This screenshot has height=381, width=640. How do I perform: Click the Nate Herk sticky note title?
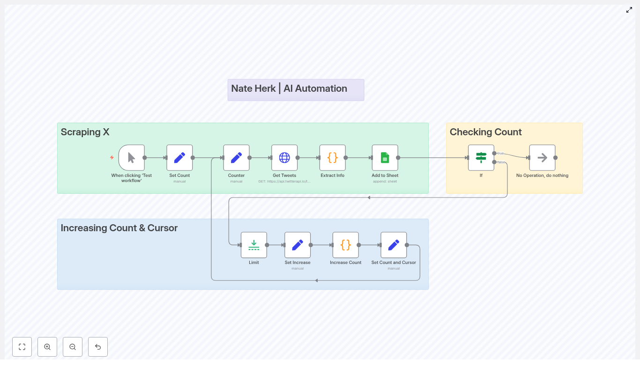[289, 88]
